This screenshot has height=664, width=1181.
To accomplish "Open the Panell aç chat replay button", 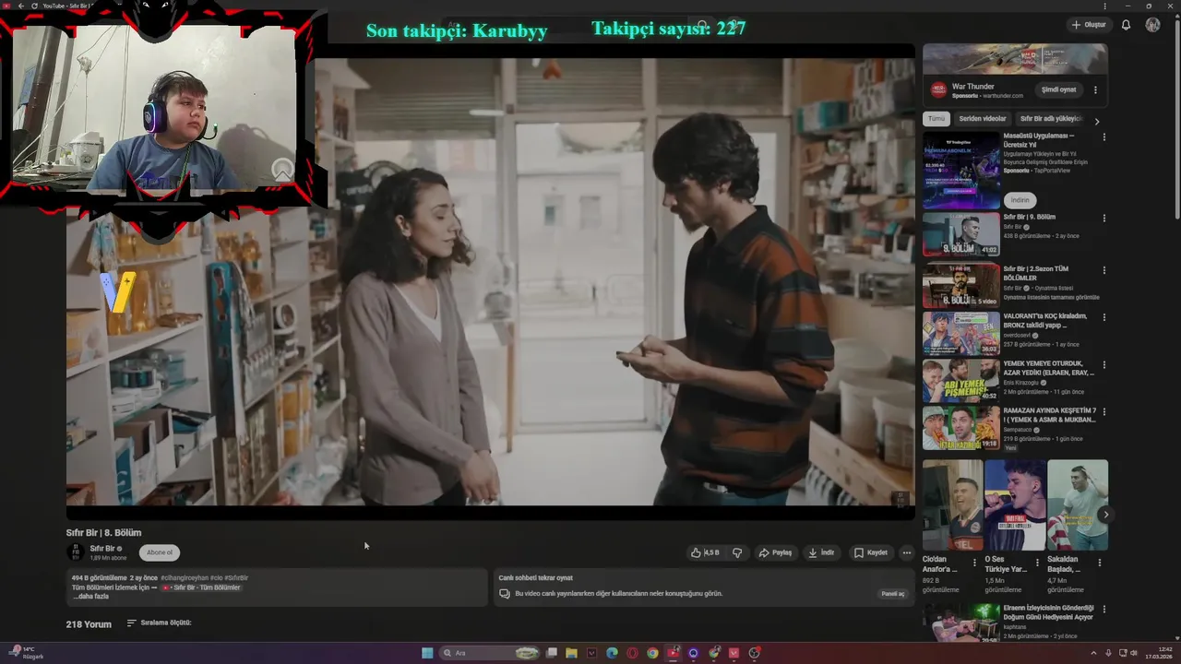I will pos(893,594).
